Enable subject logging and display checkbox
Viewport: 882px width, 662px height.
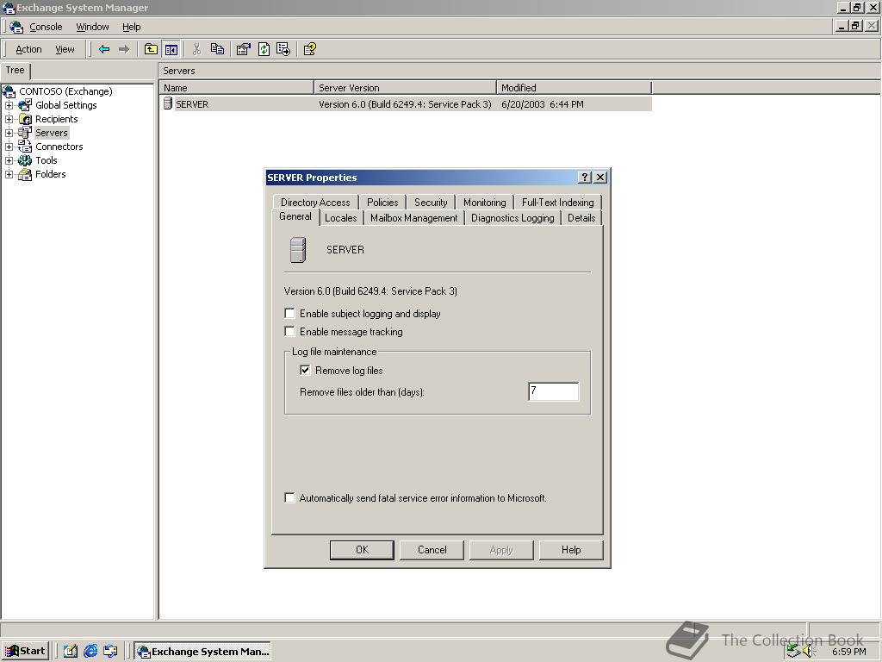point(289,313)
